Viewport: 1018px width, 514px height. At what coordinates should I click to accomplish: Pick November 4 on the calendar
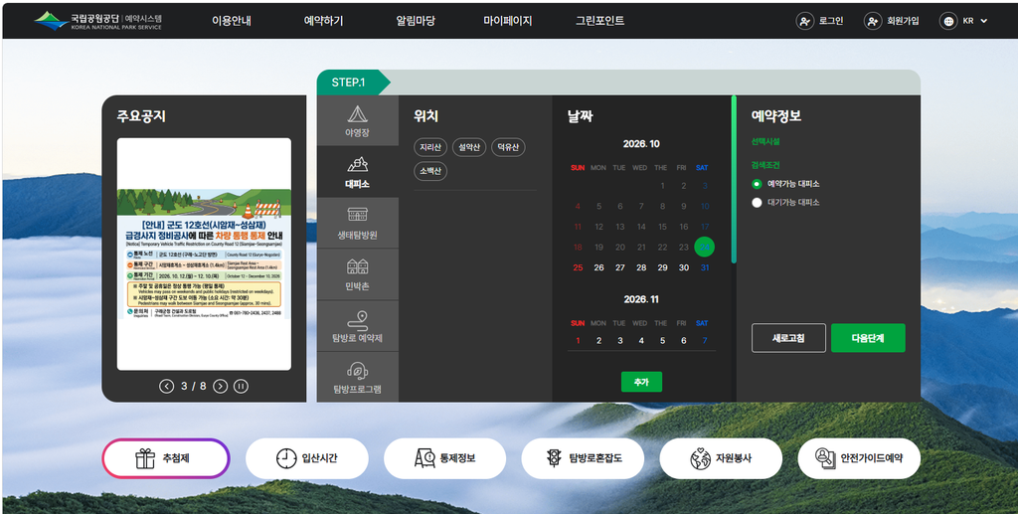click(641, 340)
